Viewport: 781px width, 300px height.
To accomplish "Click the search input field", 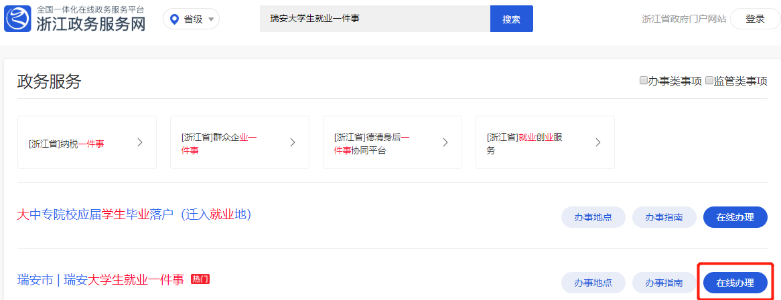I will (x=375, y=19).
